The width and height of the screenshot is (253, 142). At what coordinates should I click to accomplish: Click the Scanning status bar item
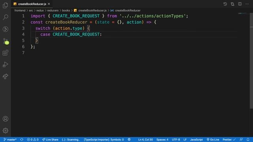71,140
